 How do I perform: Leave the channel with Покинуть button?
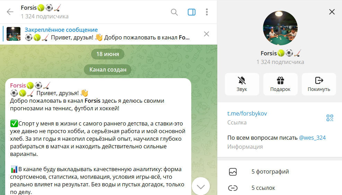[x=319, y=84]
